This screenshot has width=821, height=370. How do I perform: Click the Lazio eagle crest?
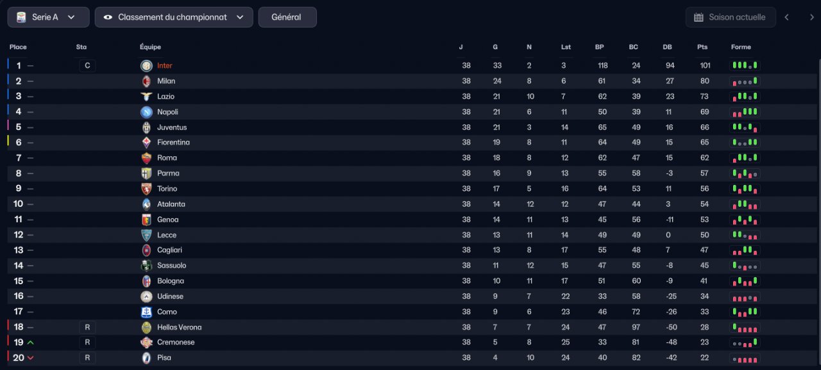coord(146,97)
